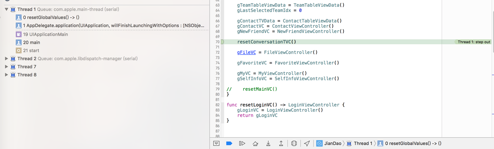
Task: Click TeamTableViewData() on line 63
Action: [319, 5]
